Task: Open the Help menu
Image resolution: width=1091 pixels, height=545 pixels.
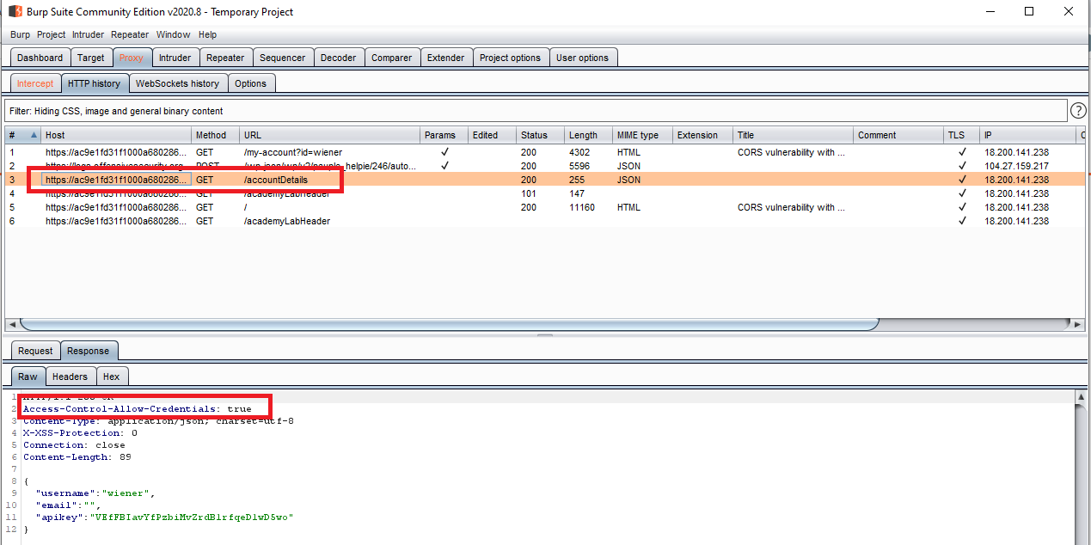Action: click(208, 34)
